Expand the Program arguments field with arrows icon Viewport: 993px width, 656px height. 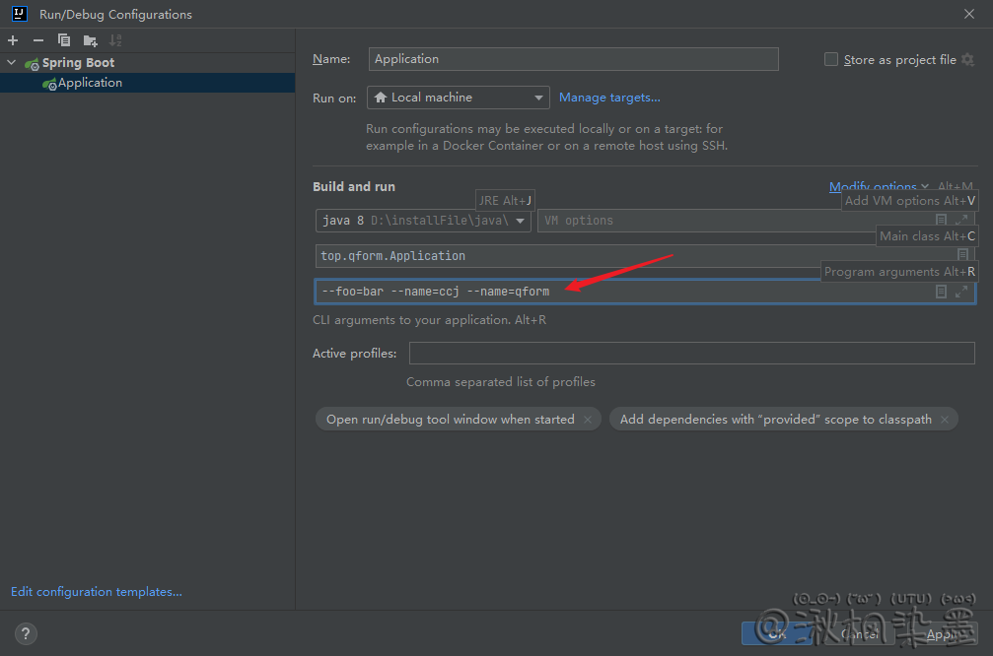[x=961, y=292]
